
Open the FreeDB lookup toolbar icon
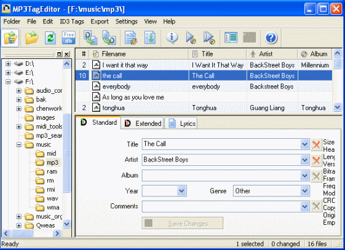click(x=69, y=38)
